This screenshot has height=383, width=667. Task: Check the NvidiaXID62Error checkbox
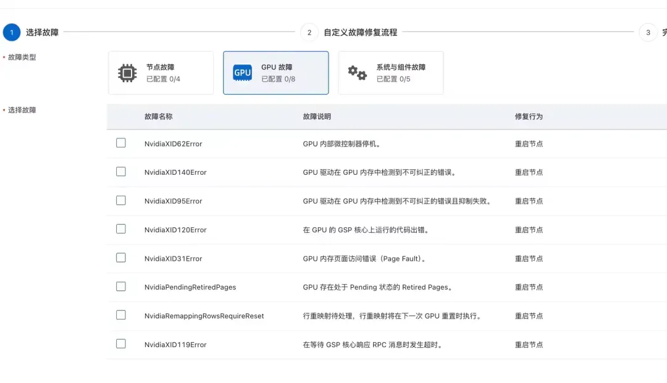[x=121, y=143]
